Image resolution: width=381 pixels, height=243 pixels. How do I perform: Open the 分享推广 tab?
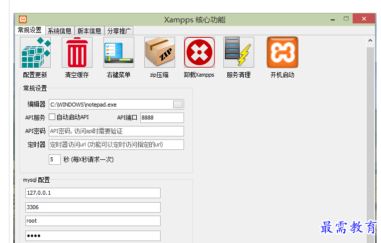(x=119, y=31)
